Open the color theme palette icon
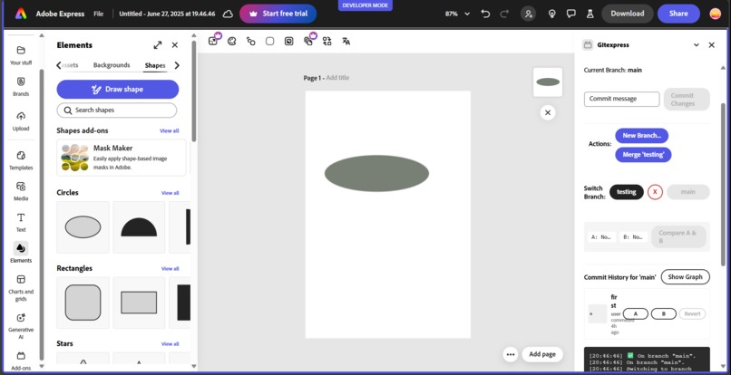The image size is (731, 375). 231,41
